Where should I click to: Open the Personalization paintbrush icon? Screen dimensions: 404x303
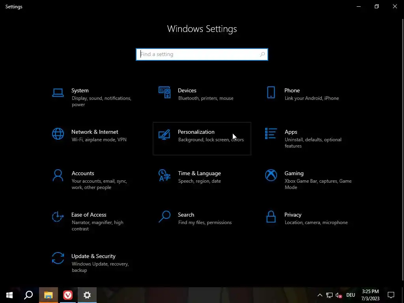[165, 134]
